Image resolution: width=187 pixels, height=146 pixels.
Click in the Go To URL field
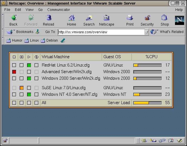101,32
